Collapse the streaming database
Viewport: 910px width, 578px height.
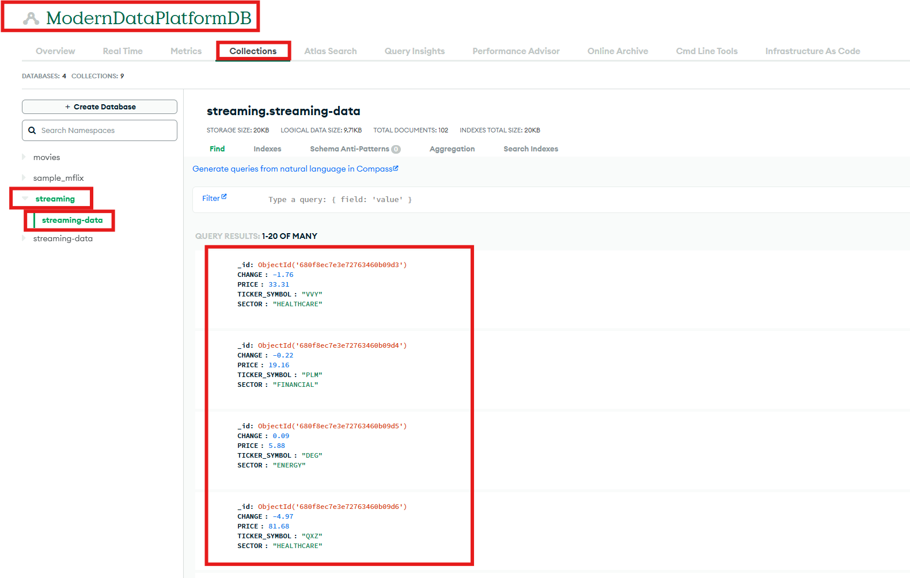25,199
